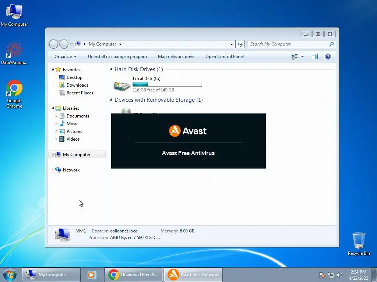This screenshot has width=377, height=282.
Task: Switch to My Computer taskbar button
Action: coord(51,275)
